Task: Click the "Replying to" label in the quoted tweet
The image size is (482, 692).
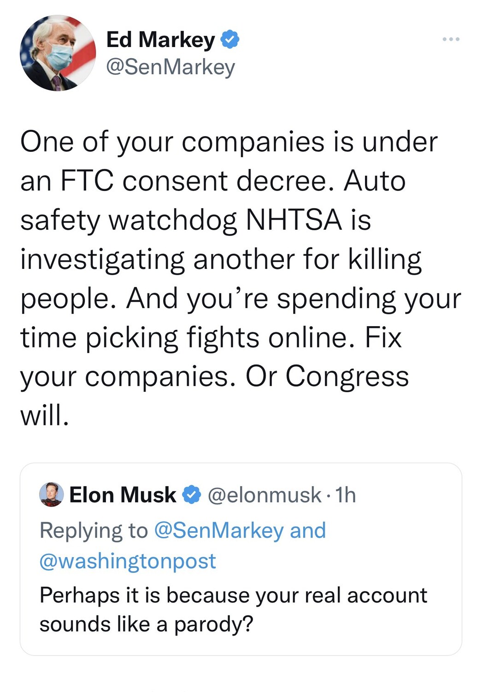Action: (x=94, y=531)
